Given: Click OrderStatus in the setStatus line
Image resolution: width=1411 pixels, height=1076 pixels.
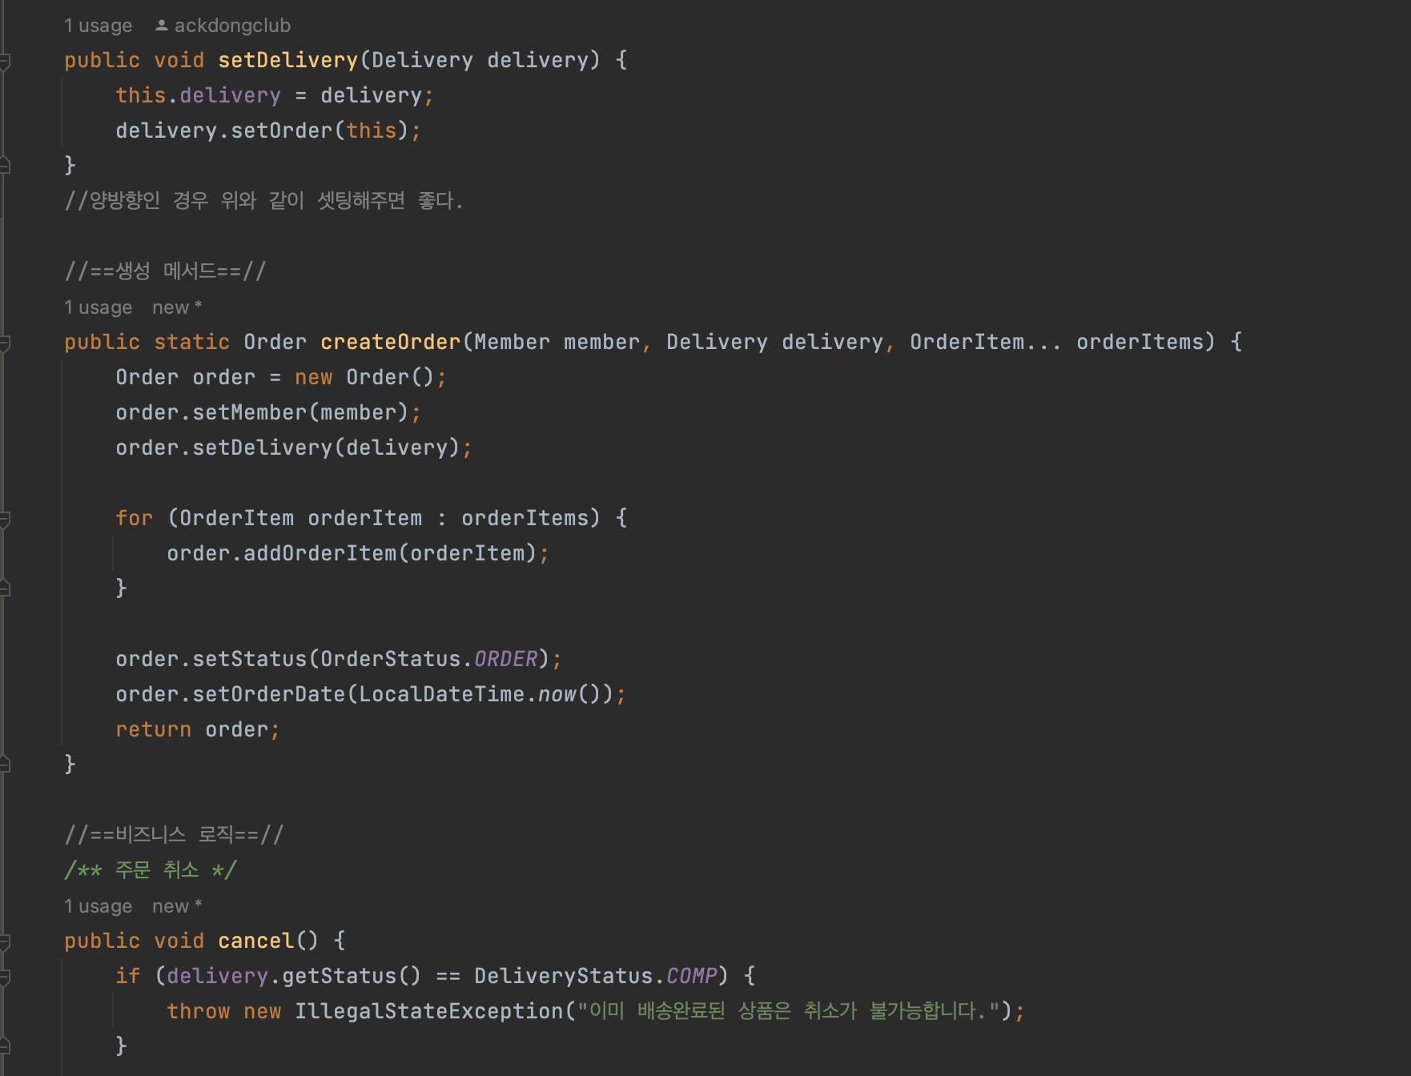Looking at the screenshot, I should (391, 659).
